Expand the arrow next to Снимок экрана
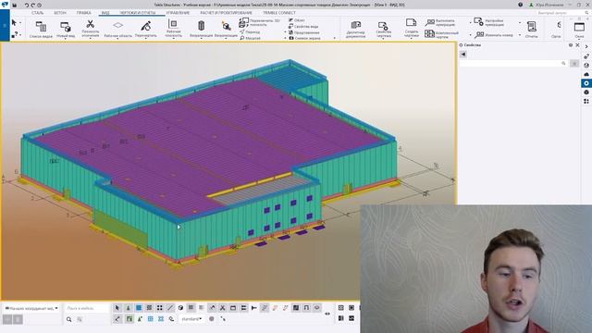The height and width of the screenshot is (333, 592). 334,38
